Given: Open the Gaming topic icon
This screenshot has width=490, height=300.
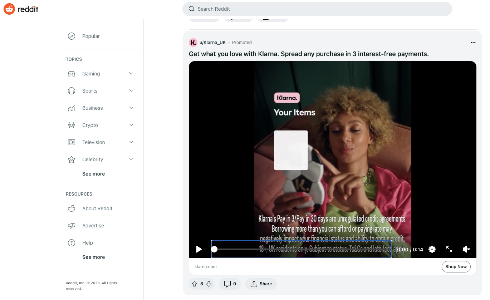Looking at the screenshot, I should point(72,74).
